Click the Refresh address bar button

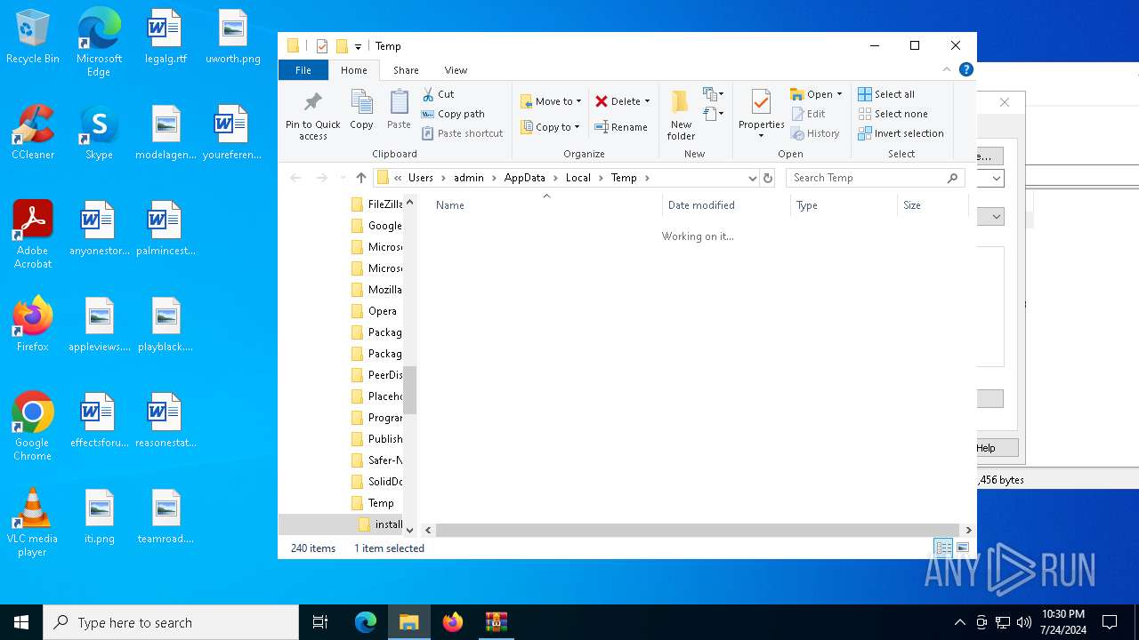point(768,178)
